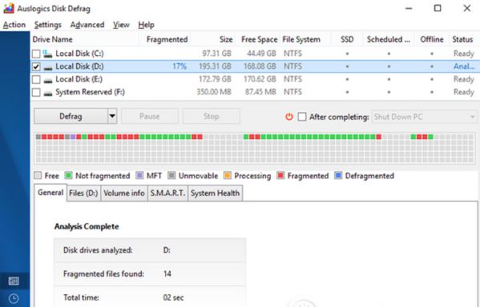Click the Disk drives analyzed label
Screen dimensions: 480x307
click(98, 250)
